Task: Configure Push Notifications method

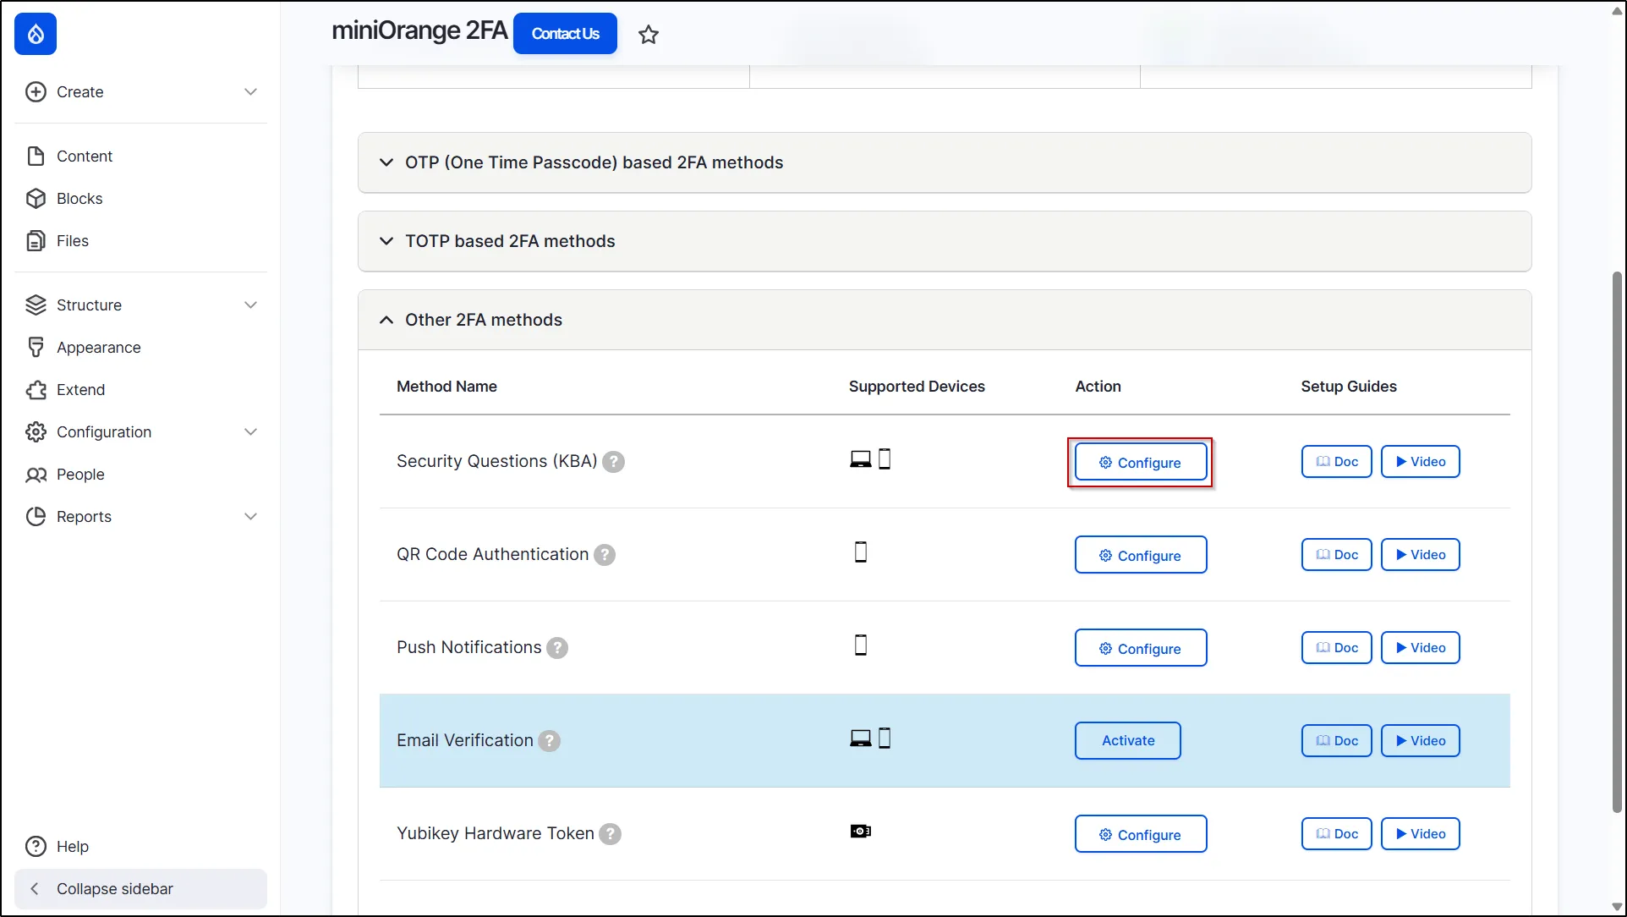Action: (1141, 648)
